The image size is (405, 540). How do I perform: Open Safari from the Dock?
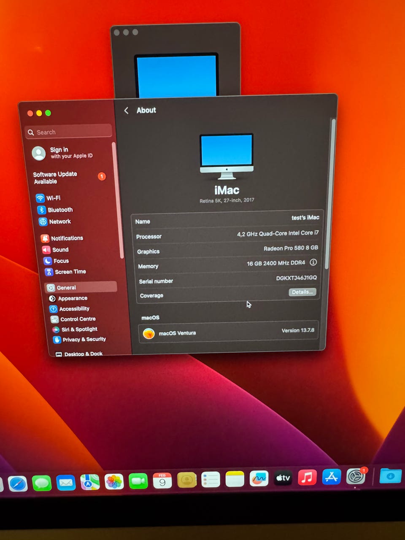point(17,484)
